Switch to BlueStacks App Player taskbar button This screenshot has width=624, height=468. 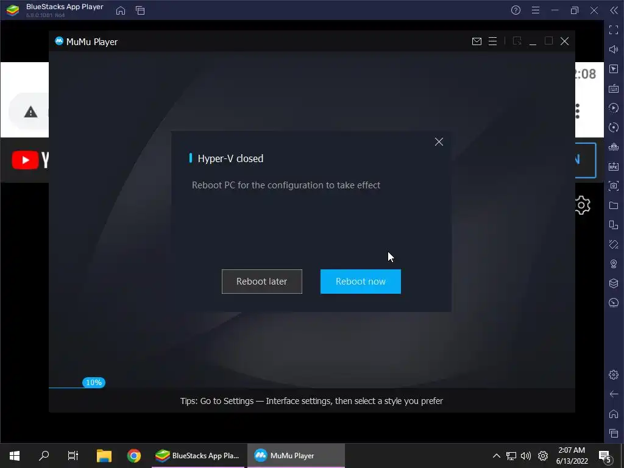coord(198,456)
